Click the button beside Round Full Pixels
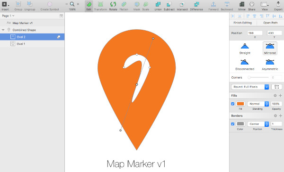 pos(276,87)
